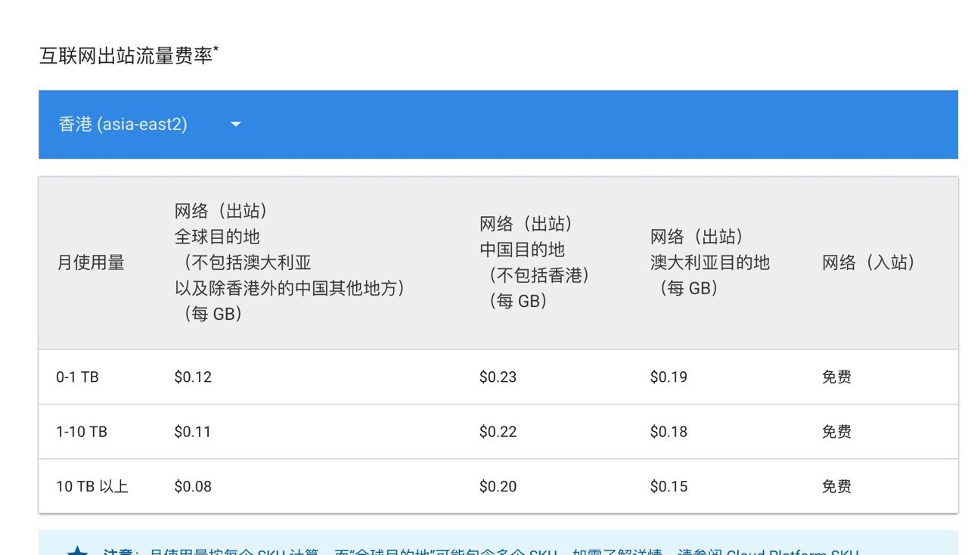Viewport: 968px width, 555px height.
Task: Click the $0.23 China destination price
Action: 498,377
